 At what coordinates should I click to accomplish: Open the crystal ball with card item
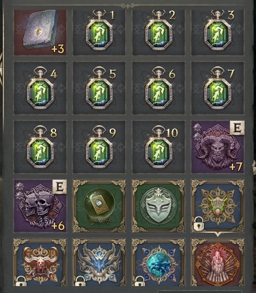coord(99,206)
